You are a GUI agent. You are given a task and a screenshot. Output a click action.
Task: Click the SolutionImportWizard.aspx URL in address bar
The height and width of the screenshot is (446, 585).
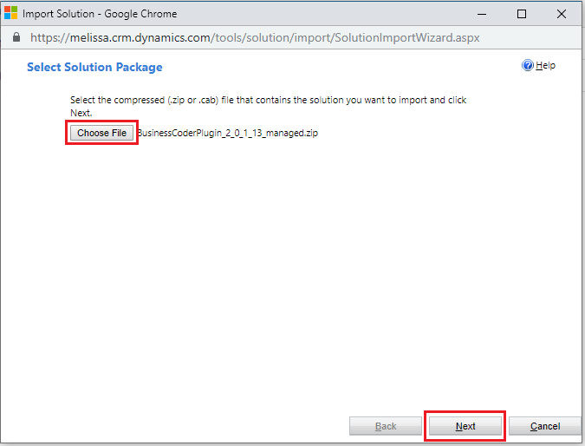point(255,38)
